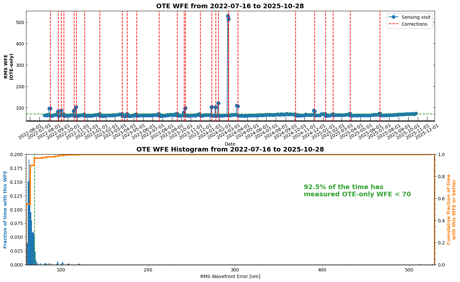Select the OTE WFE time-series plot title
The image size is (460, 282).
(x=230, y=6)
